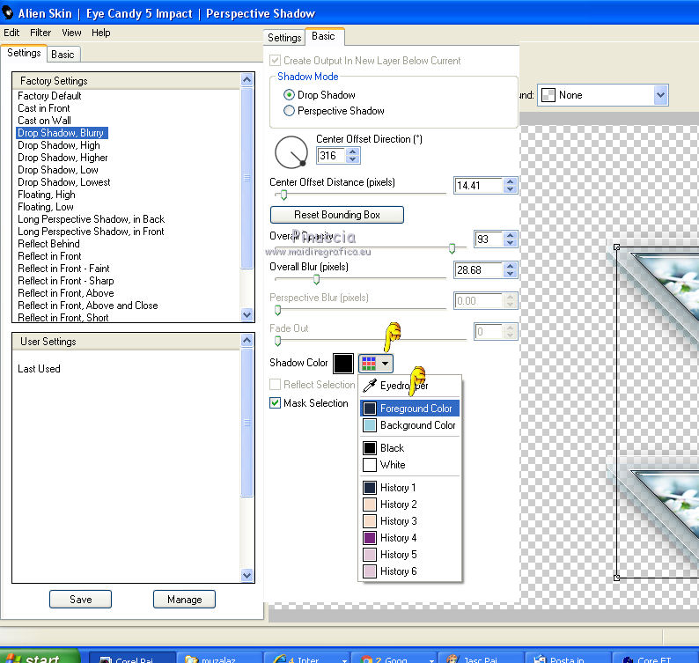Select Reflect Behind preset
The image size is (699, 663).
tap(48, 244)
